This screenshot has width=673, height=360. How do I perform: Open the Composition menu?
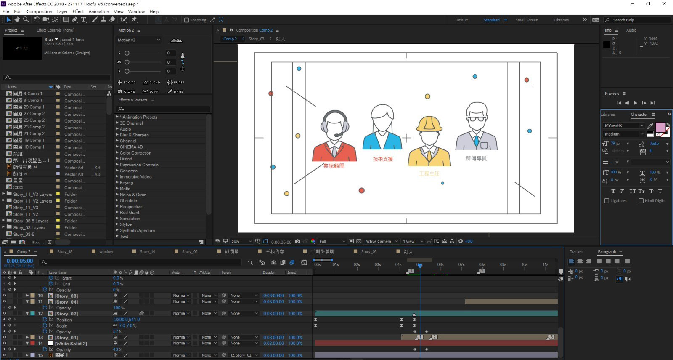39,11
